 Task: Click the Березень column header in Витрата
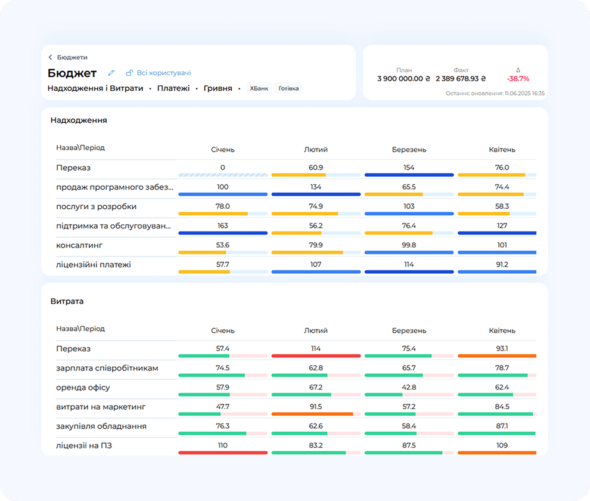point(409,330)
